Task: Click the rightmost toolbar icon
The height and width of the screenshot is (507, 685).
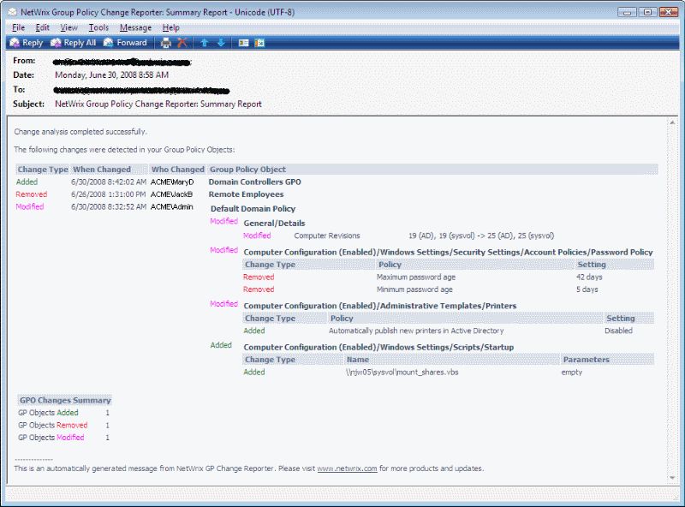Action: pyautogui.click(x=259, y=43)
